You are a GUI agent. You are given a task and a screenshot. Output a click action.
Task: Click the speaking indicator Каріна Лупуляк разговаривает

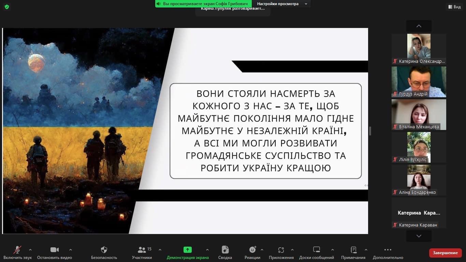(x=233, y=9)
